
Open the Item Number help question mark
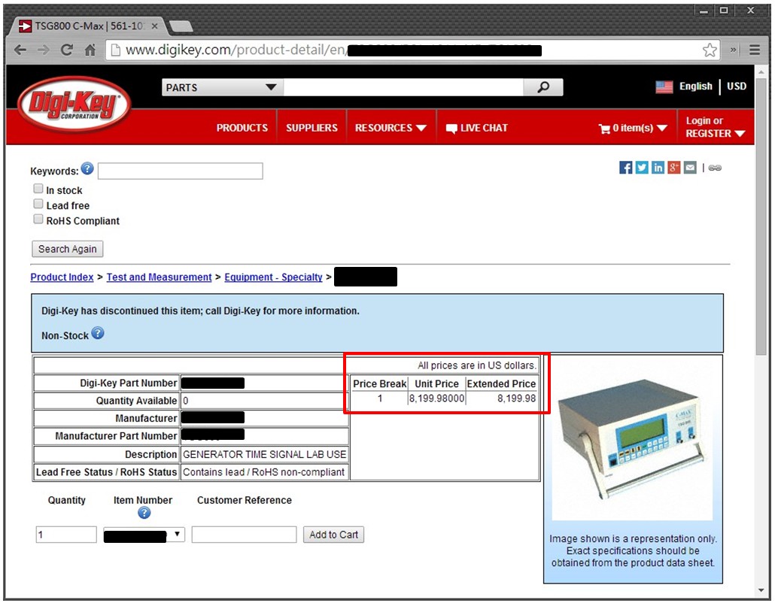tap(144, 513)
